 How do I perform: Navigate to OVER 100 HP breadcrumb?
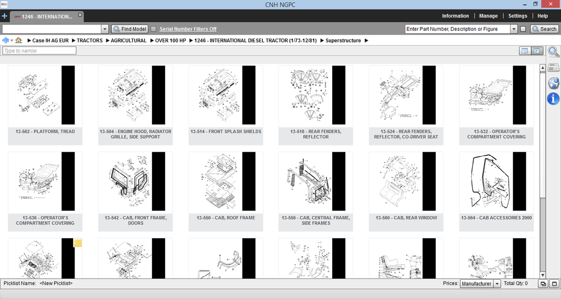click(170, 40)
